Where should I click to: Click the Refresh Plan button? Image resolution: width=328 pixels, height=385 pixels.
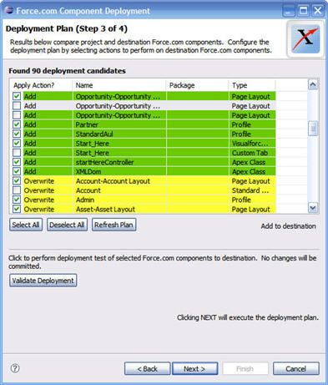pyautogui.click(x=114, y=225)
